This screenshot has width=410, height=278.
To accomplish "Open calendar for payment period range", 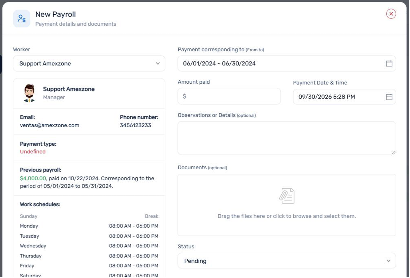I will pos(389,63).
